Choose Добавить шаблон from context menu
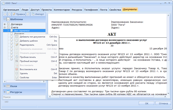This screenshot has height=110, width=173. 37,41
